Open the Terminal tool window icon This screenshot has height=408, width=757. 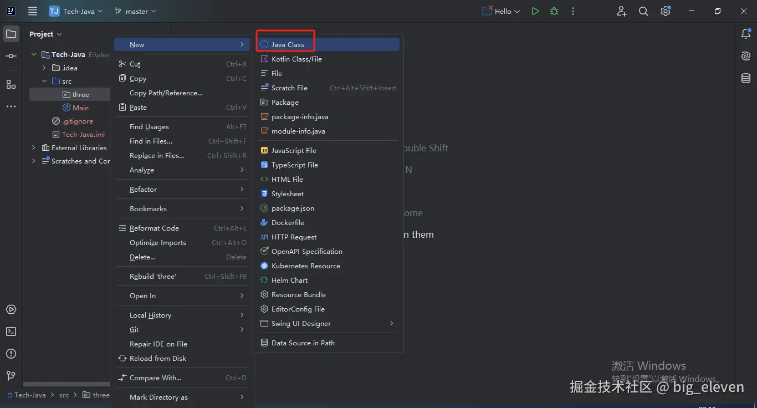(x=11, y=331)
